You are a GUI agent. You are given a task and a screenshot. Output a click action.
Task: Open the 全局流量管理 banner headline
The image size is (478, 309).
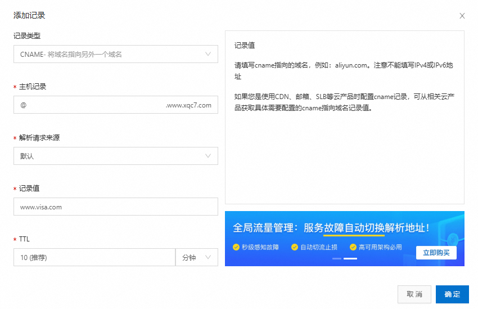(332, 228)
